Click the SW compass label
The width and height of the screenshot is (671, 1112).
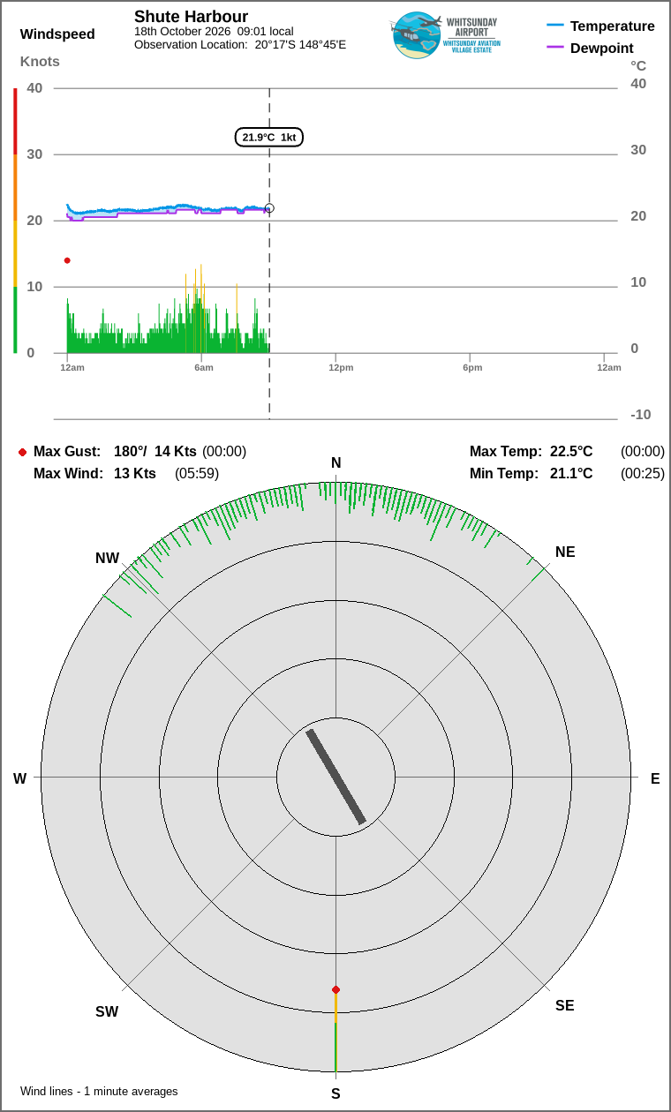pos(107,1012)
